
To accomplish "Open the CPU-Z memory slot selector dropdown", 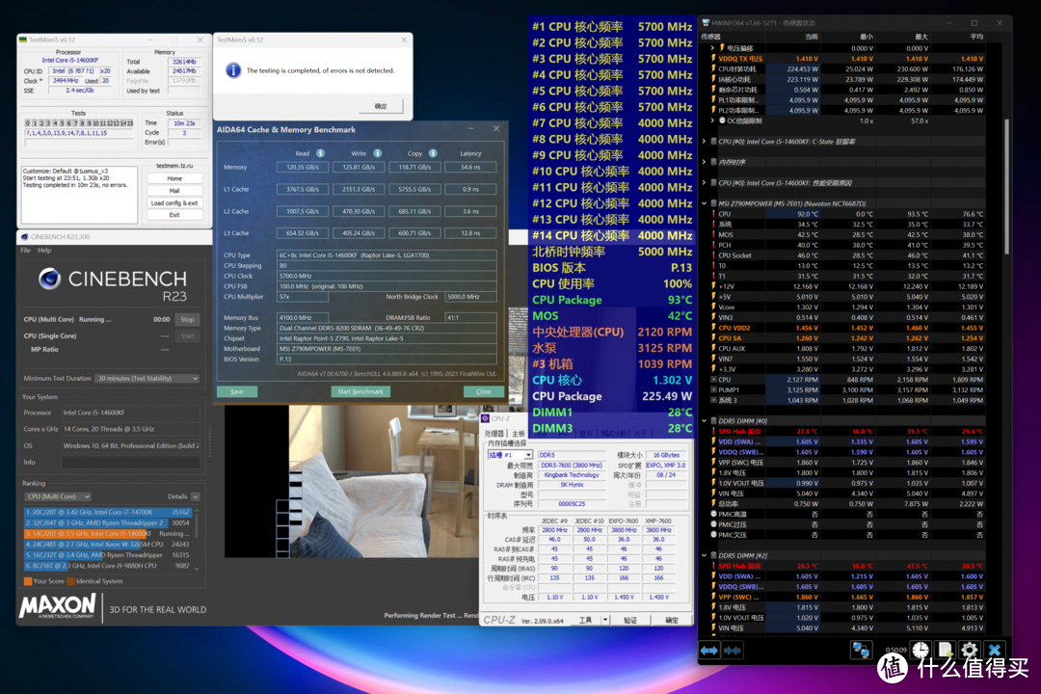I will point(510,455).
